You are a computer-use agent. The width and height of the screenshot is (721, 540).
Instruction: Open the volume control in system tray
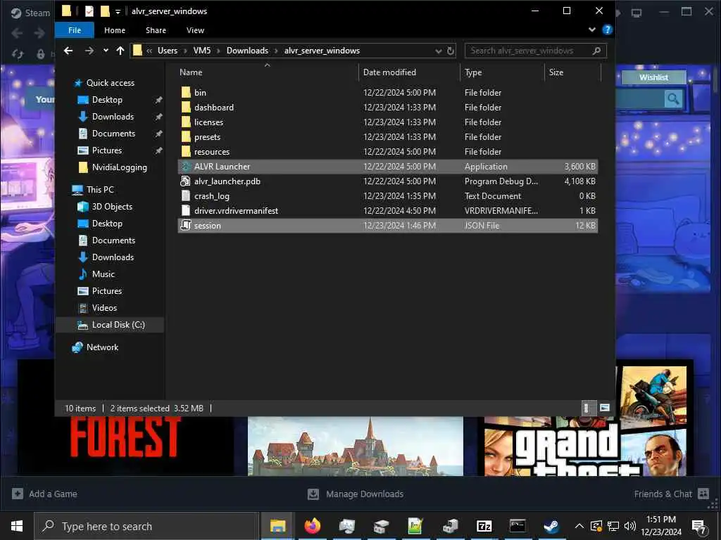click(x=630, y=526)
